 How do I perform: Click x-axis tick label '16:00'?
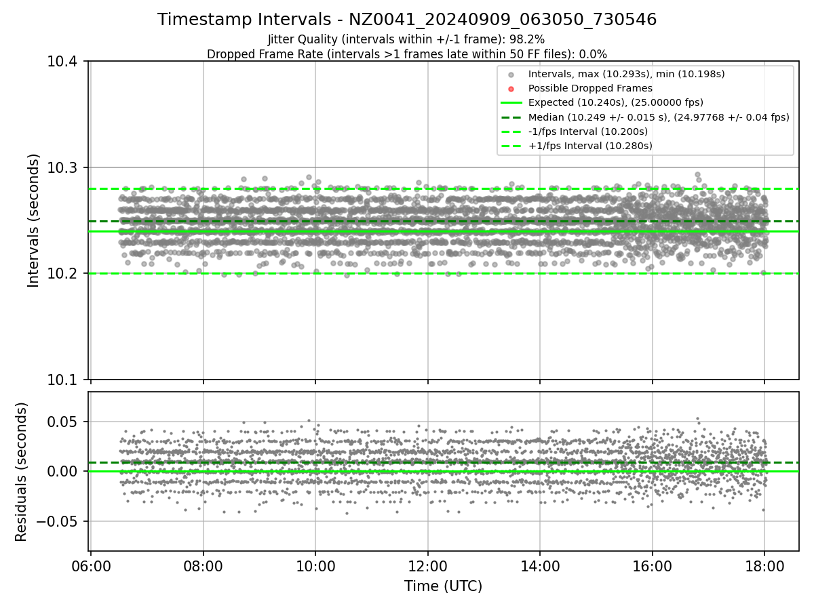pyautogui.click(x=653, y=567)
